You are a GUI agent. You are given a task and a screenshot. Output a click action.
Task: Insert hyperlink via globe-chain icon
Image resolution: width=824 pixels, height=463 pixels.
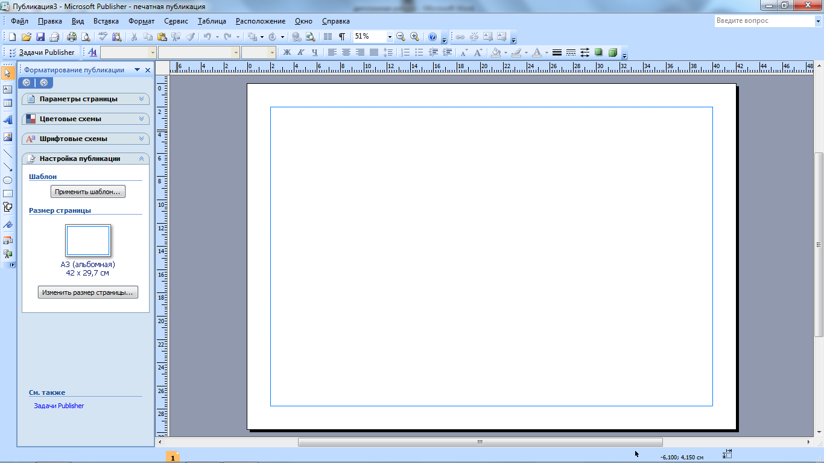click(296, 37)
